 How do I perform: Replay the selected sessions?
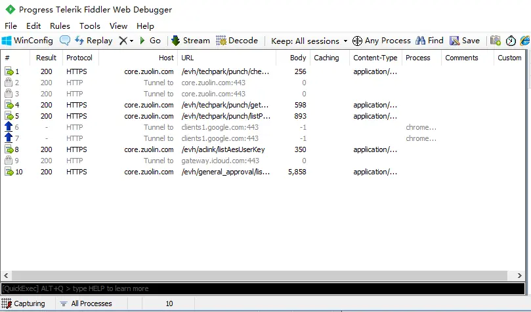click(93, 41)
